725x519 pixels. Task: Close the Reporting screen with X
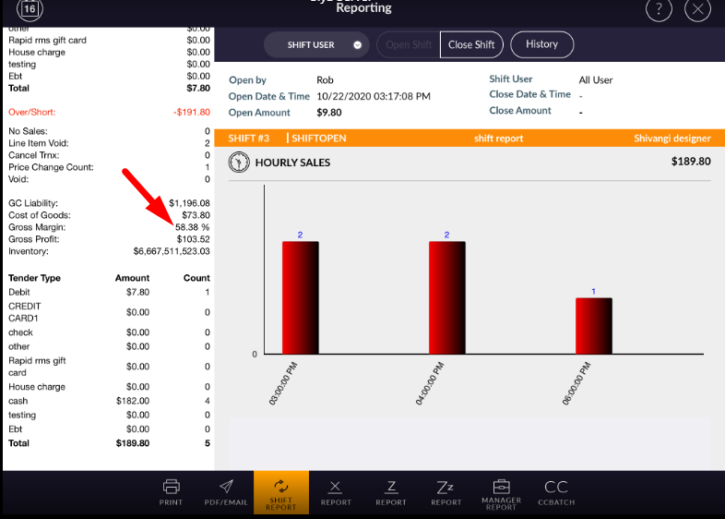[x=699, y=10]
